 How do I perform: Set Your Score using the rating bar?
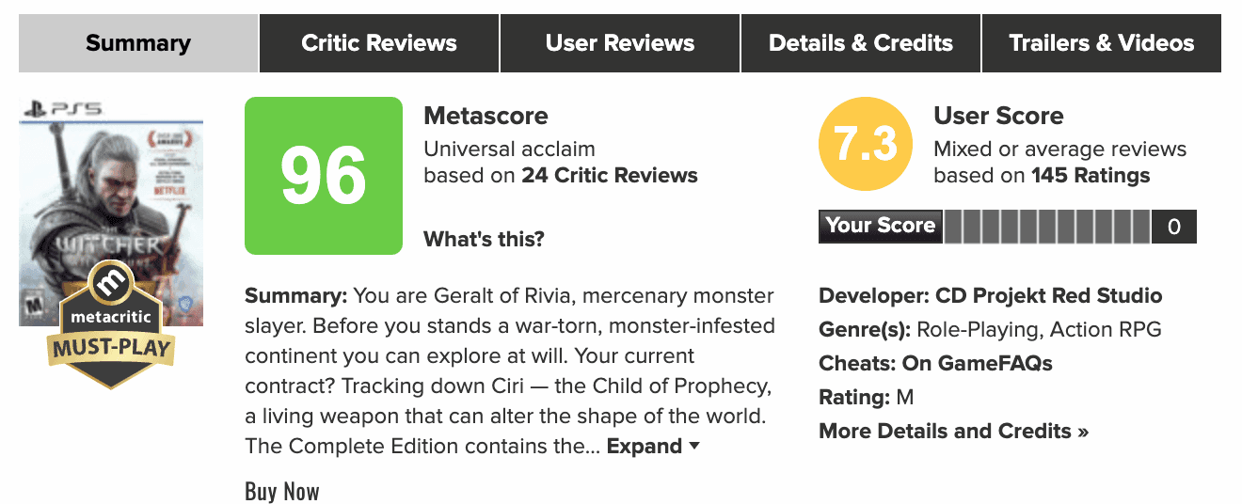1047,227
